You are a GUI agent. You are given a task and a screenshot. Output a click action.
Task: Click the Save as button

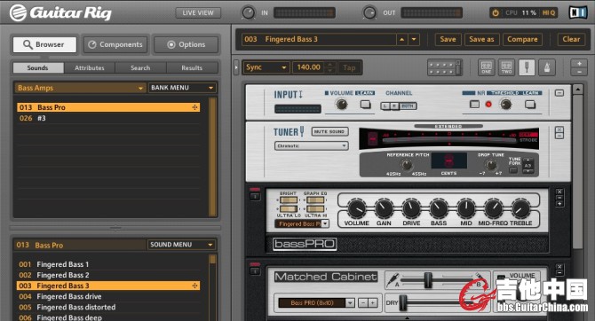[481, 39]
